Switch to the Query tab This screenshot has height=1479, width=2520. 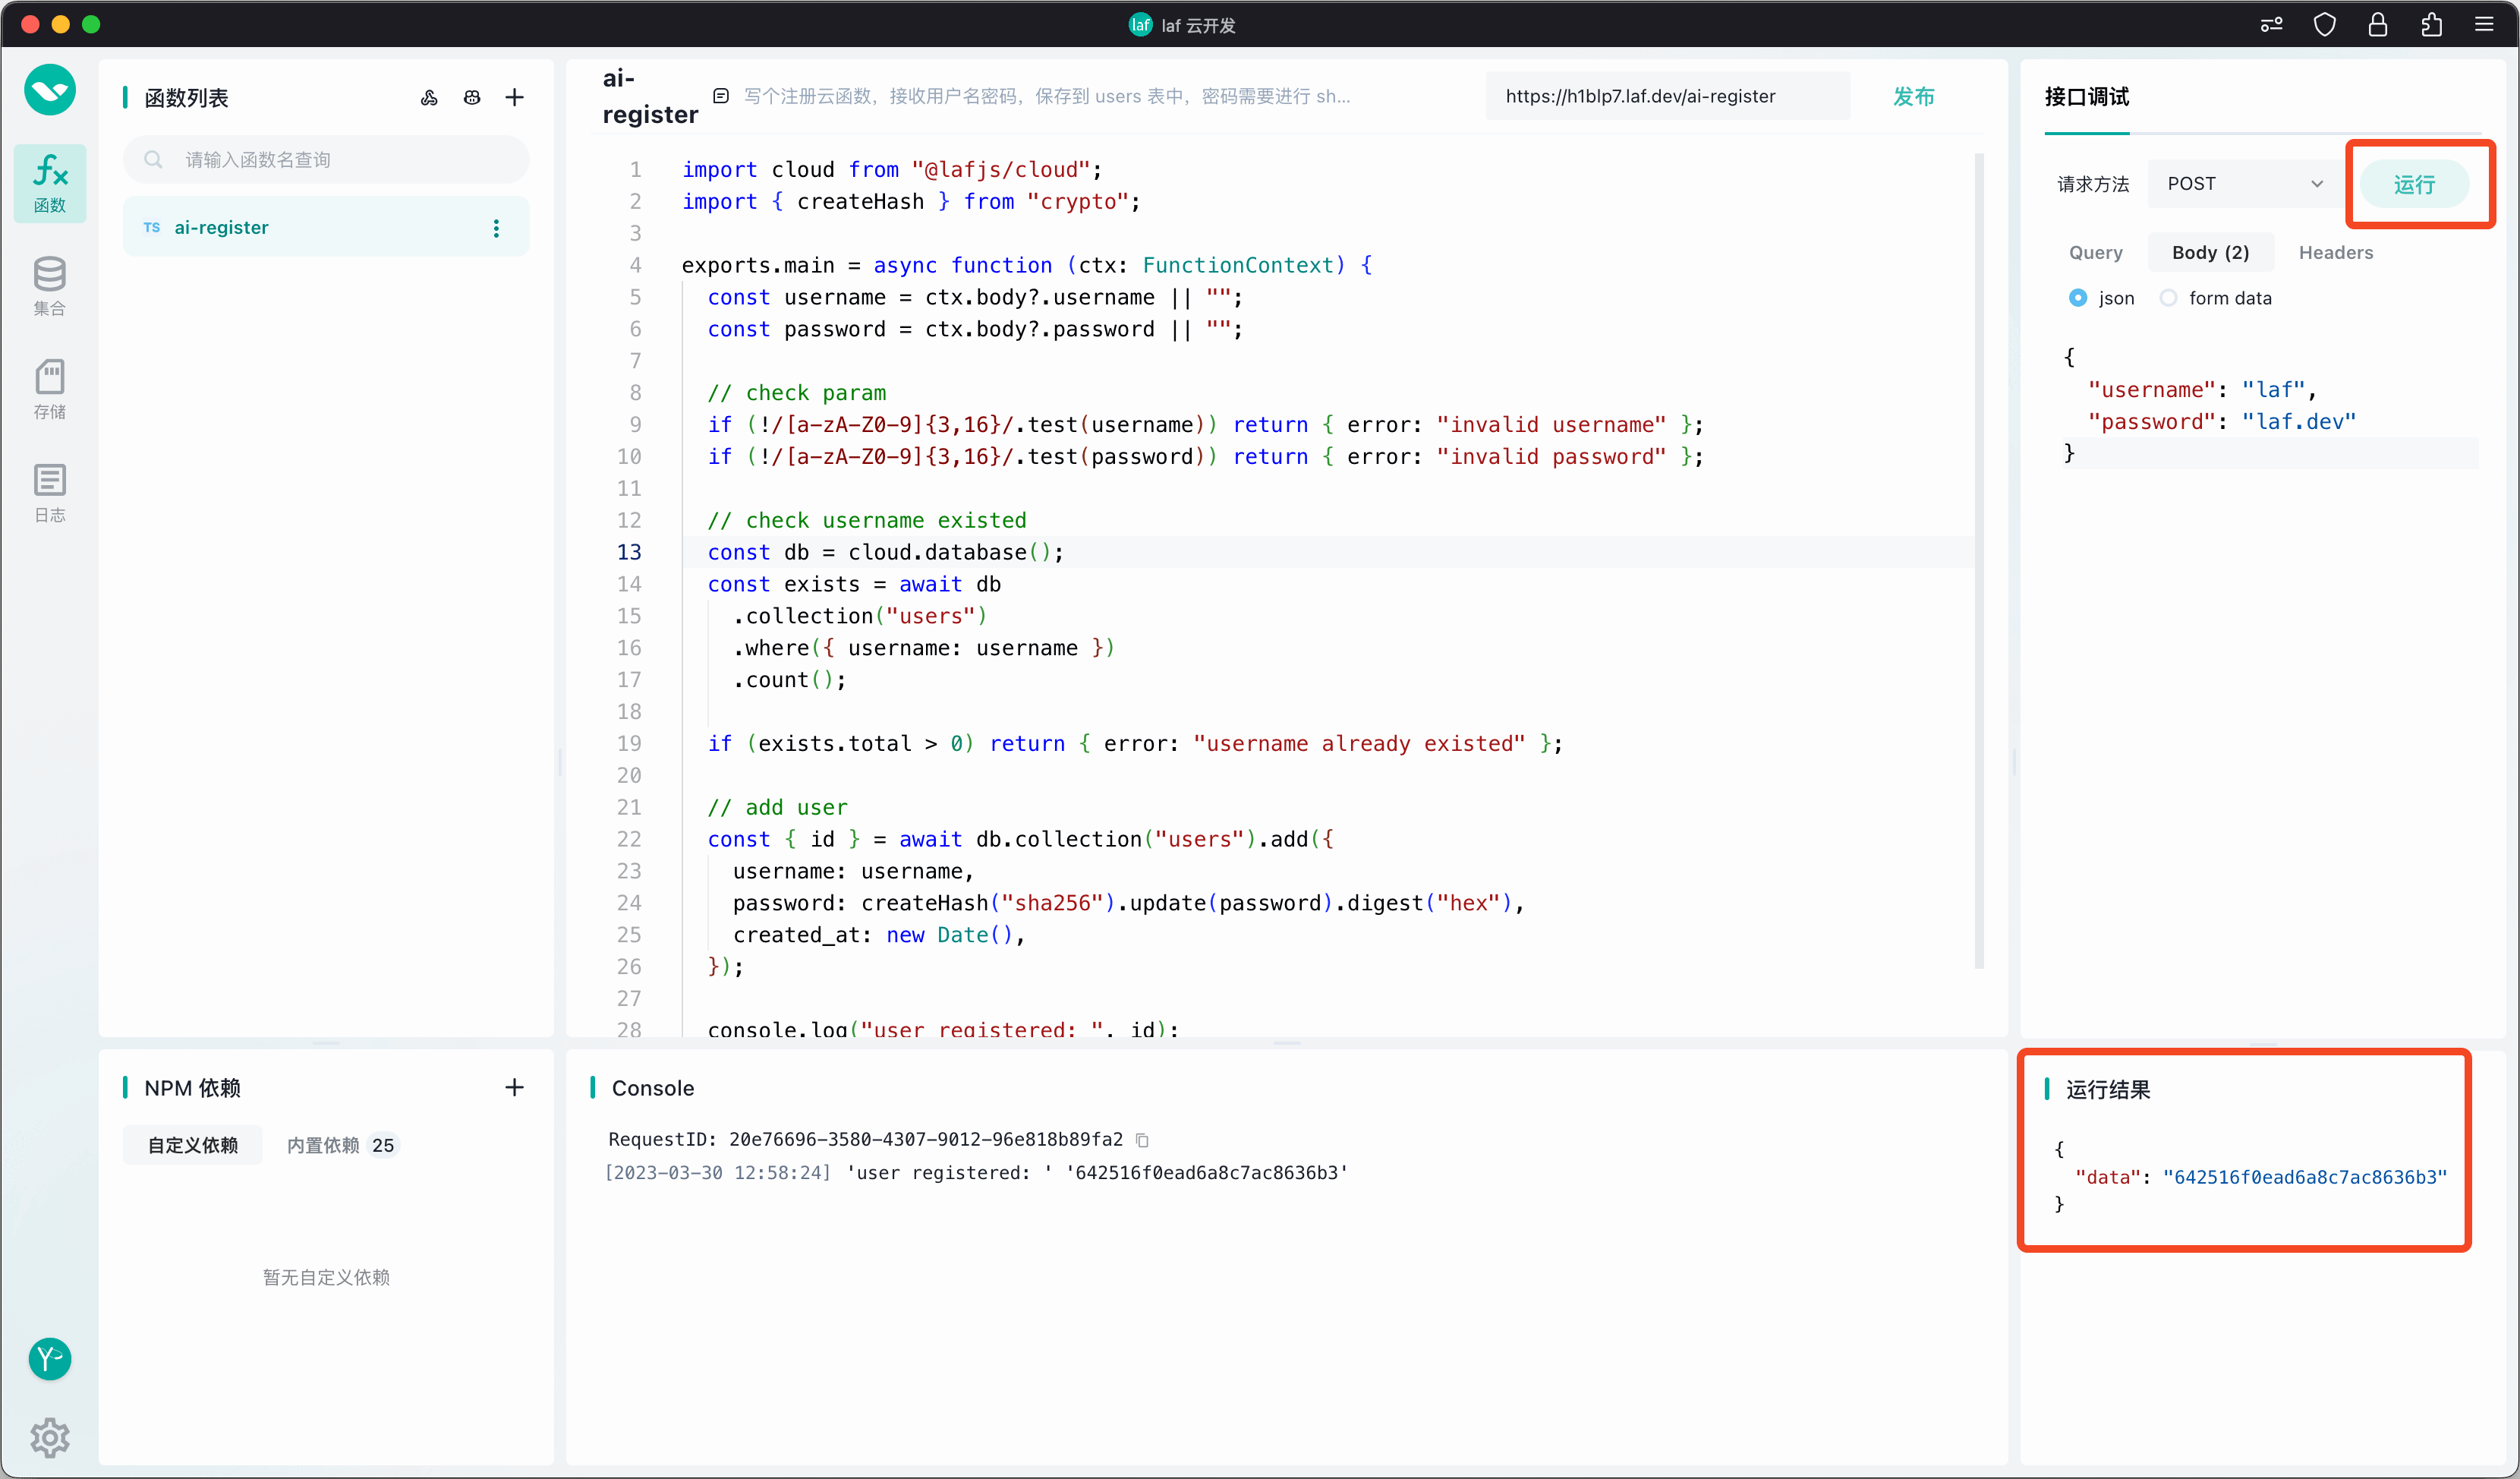pyautogui.click(x=2095, y=252)
